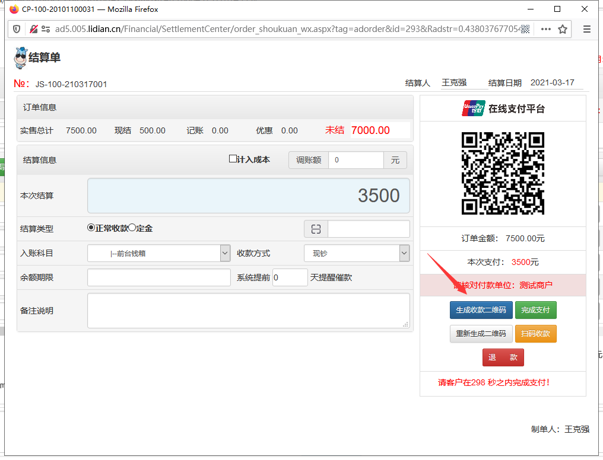The width and height of the screenshot is (603, 460).
Task: Click the 制单人 王克强 text
Action: click(x=560, y=429)
